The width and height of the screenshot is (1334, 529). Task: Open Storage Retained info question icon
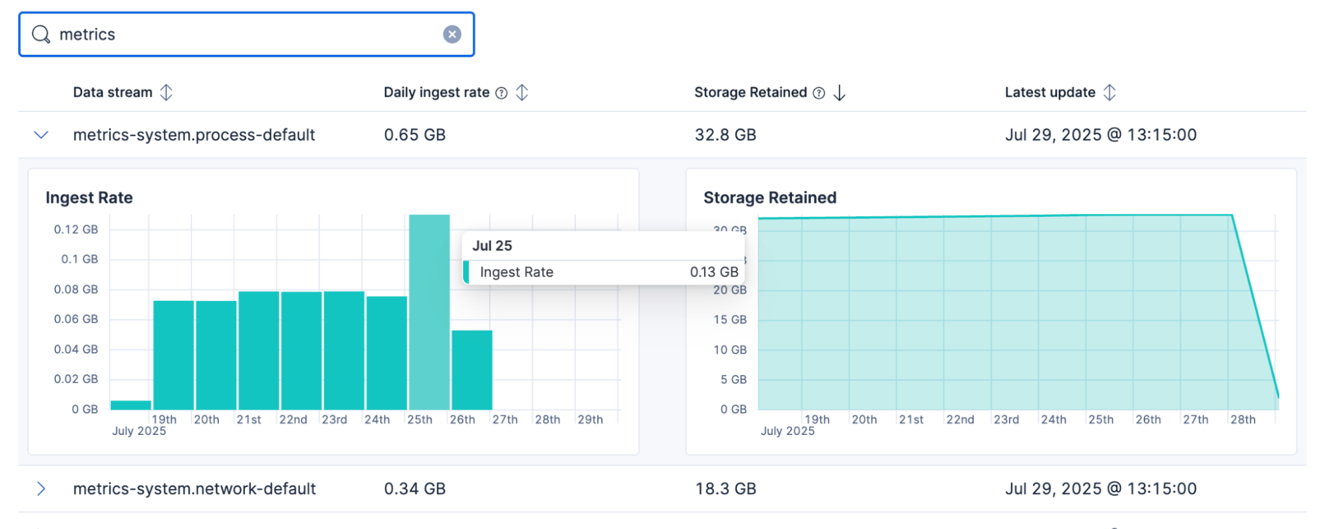coord(819,93)
